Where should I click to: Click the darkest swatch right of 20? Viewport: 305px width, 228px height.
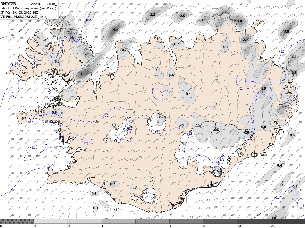point(288,221)
